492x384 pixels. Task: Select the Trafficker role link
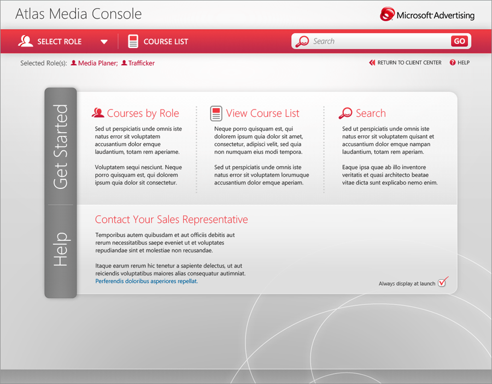[x=142, y=63]
